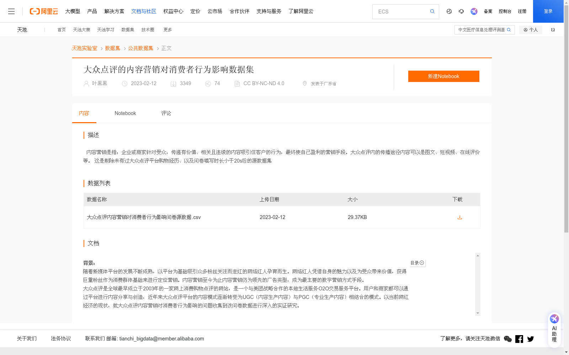Viewport: 569px width, 355px height.
Task: Click the author avatar icon near 叶黑黑
Action: click(x=86, y=84)
